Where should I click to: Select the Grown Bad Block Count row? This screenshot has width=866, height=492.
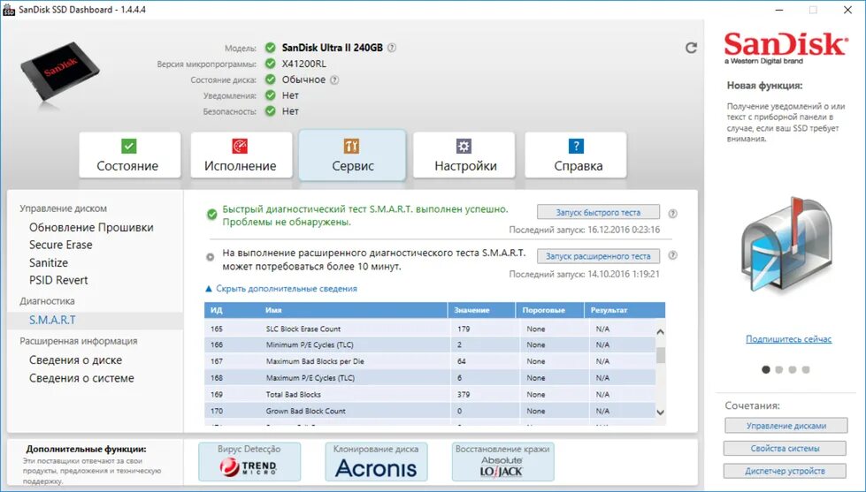tap(430, 411)
